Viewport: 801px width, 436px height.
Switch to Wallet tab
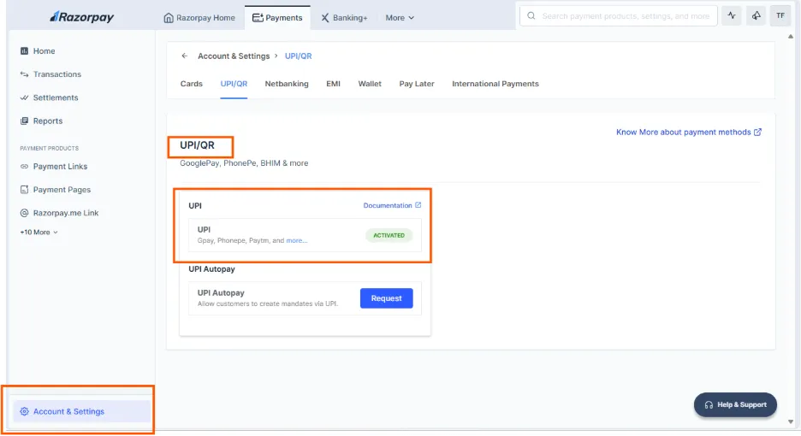point(370,84)
